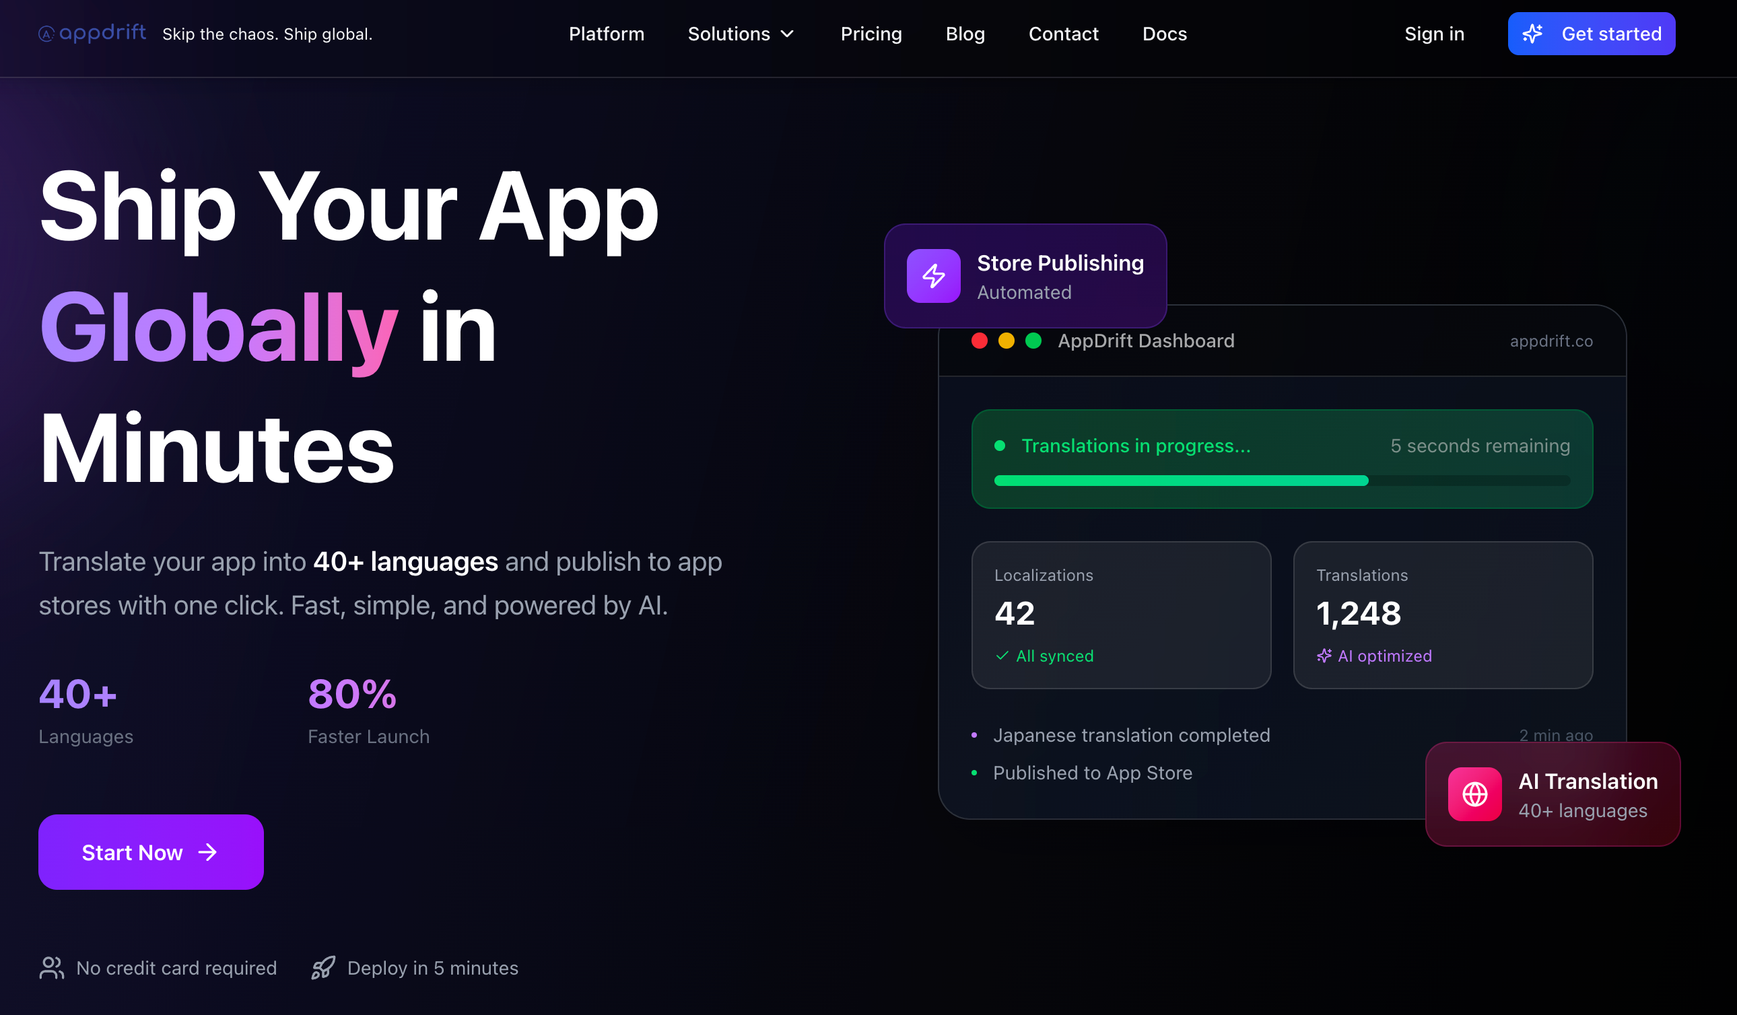Click the sparkle icon on Get started
1737x1015 pixels.
(x=1532, y=34)
